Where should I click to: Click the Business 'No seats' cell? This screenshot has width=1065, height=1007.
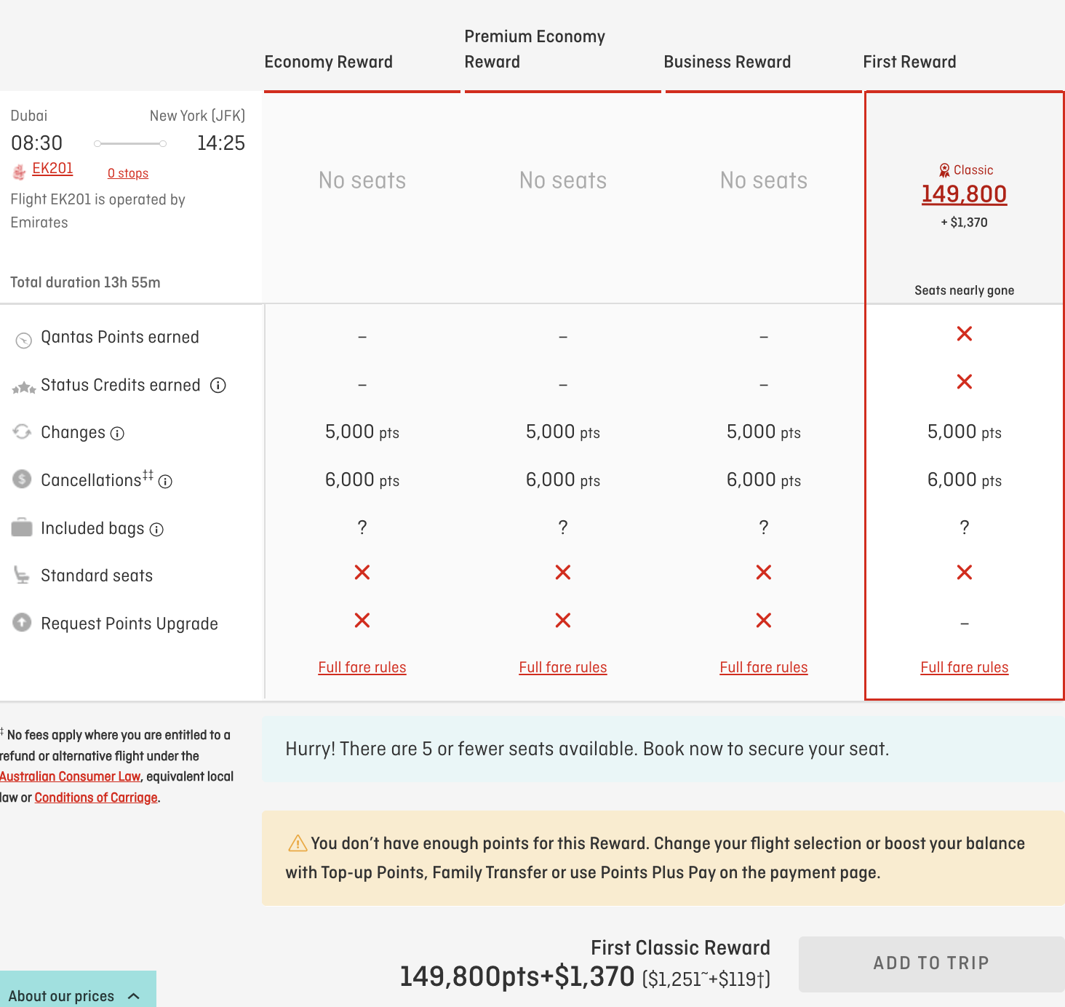764,180
